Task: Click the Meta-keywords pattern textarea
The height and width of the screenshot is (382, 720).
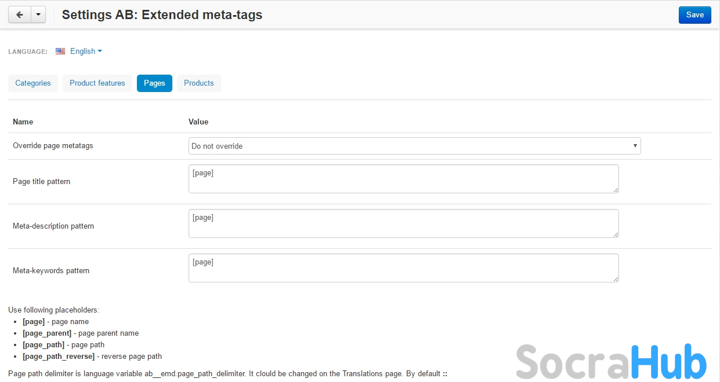Action: click(403, 268)
